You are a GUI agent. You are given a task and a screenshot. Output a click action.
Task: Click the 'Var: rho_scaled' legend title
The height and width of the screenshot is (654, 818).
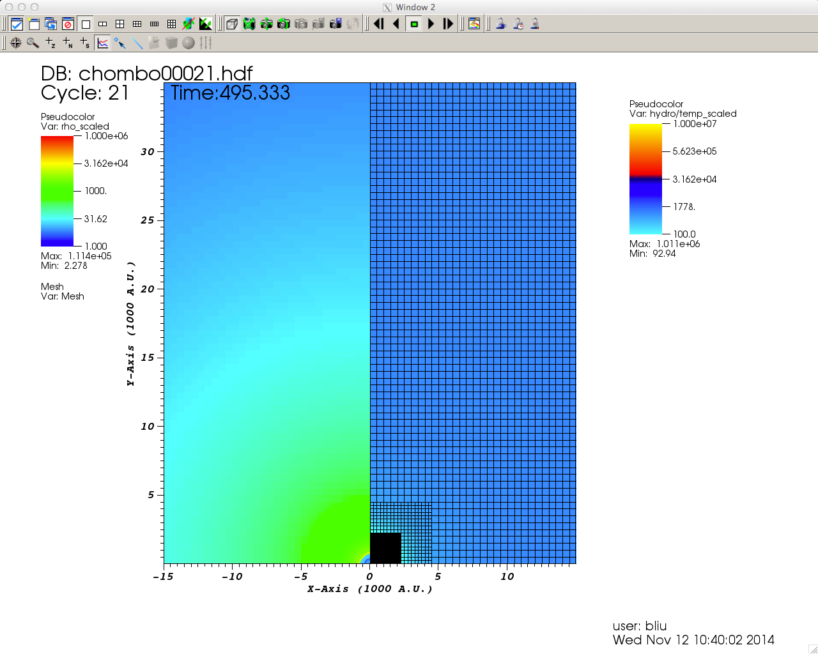click(x=75, y=126)
